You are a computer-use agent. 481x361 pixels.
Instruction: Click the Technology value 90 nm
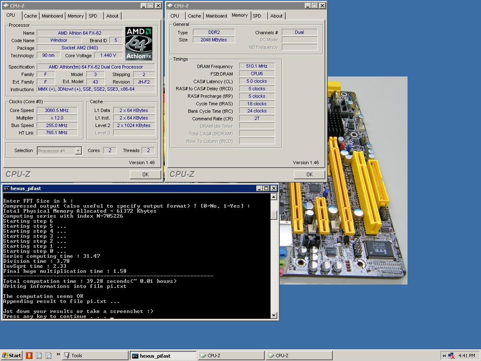tap(48, 55)
